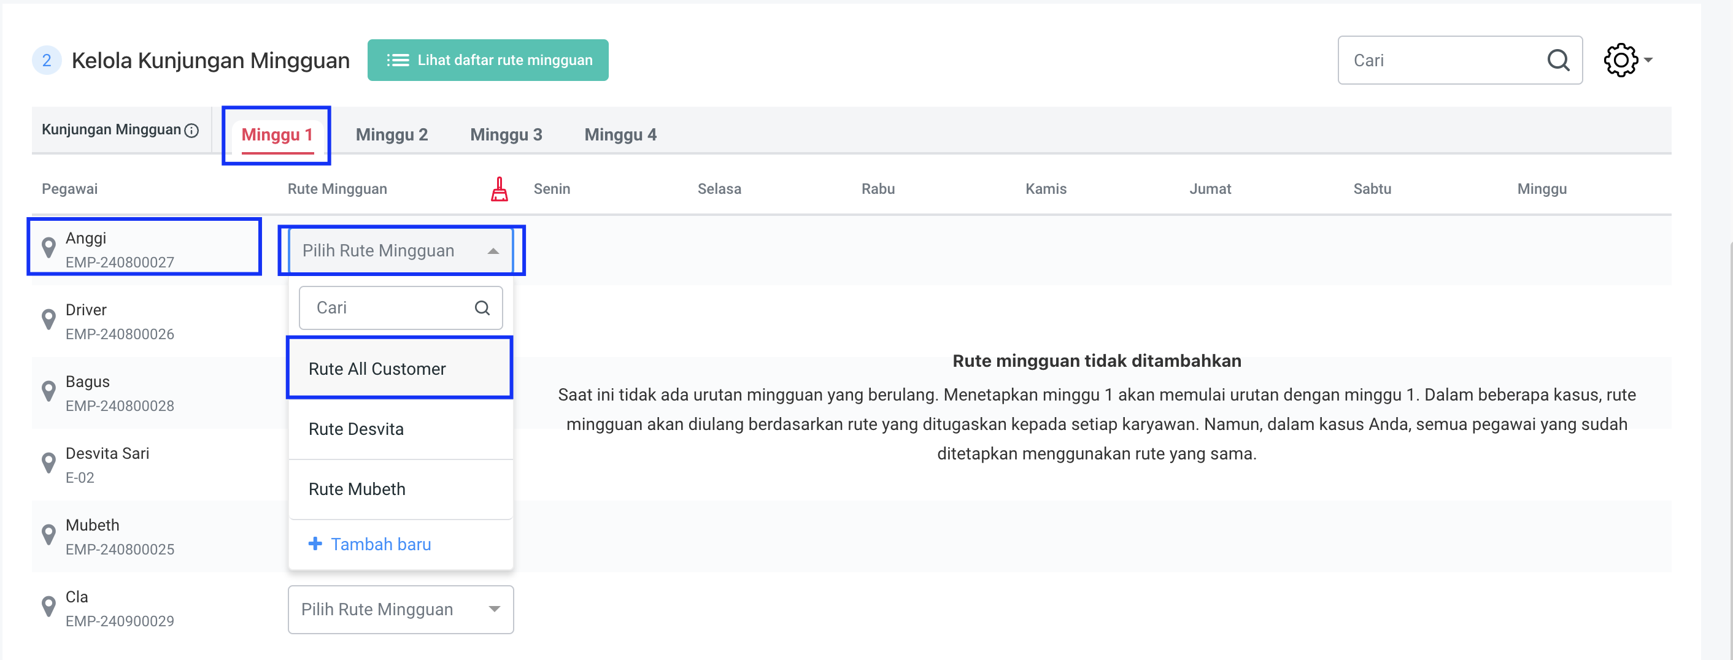Collapse Anggi's Pilih Rute Mingguan dropdown
This screenshot has height=660, width=1733.
493,251
